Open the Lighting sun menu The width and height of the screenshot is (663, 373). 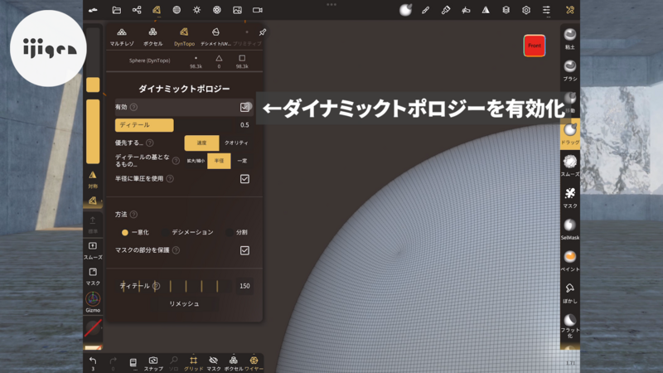click(x=196, y=10)
